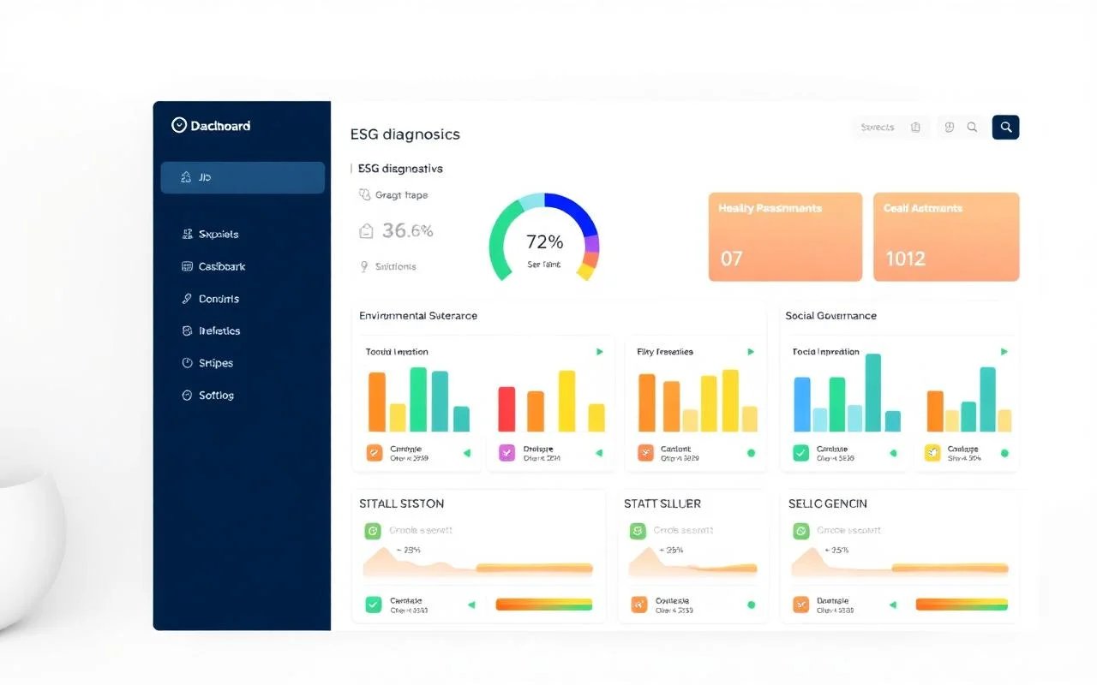Expand the Tocud Inveation chart play arrow
Viewport: 1097px width, 685px height.
coord(599,352)
